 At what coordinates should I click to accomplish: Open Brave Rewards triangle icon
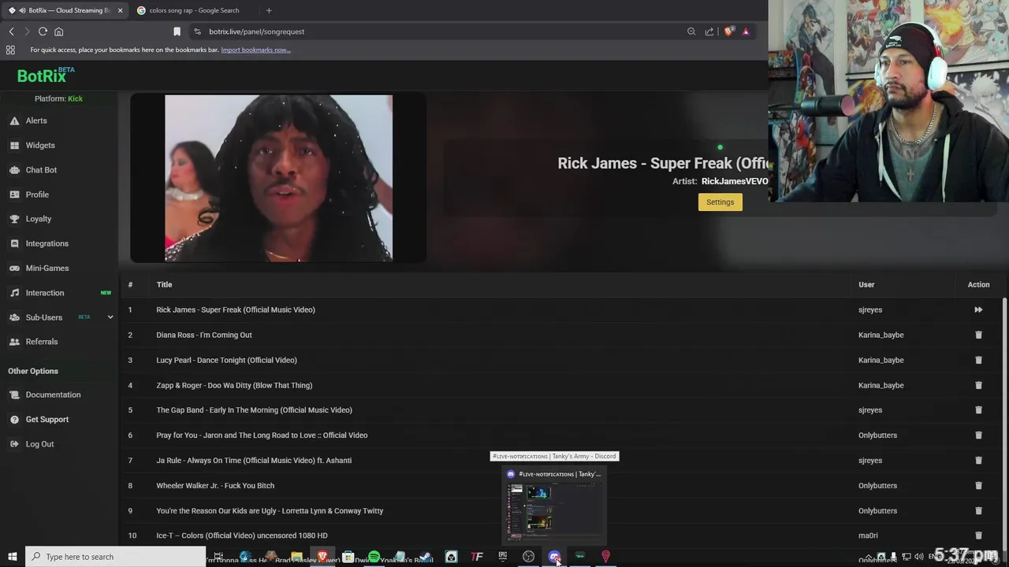click(x=746, y=31)
